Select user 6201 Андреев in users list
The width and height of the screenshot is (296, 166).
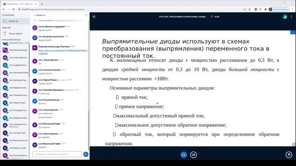click(15, 65)
